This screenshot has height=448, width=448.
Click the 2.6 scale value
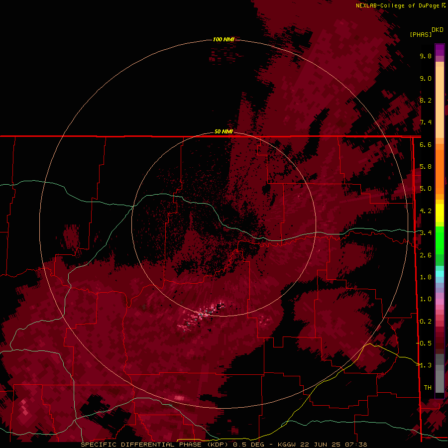pyautogui.click(x=426, y=255)
